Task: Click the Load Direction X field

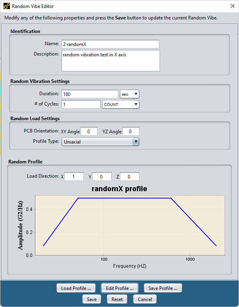Action: (74, 177)
